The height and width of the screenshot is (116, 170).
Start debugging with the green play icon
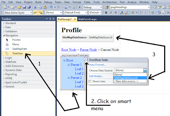pos(80,7)
